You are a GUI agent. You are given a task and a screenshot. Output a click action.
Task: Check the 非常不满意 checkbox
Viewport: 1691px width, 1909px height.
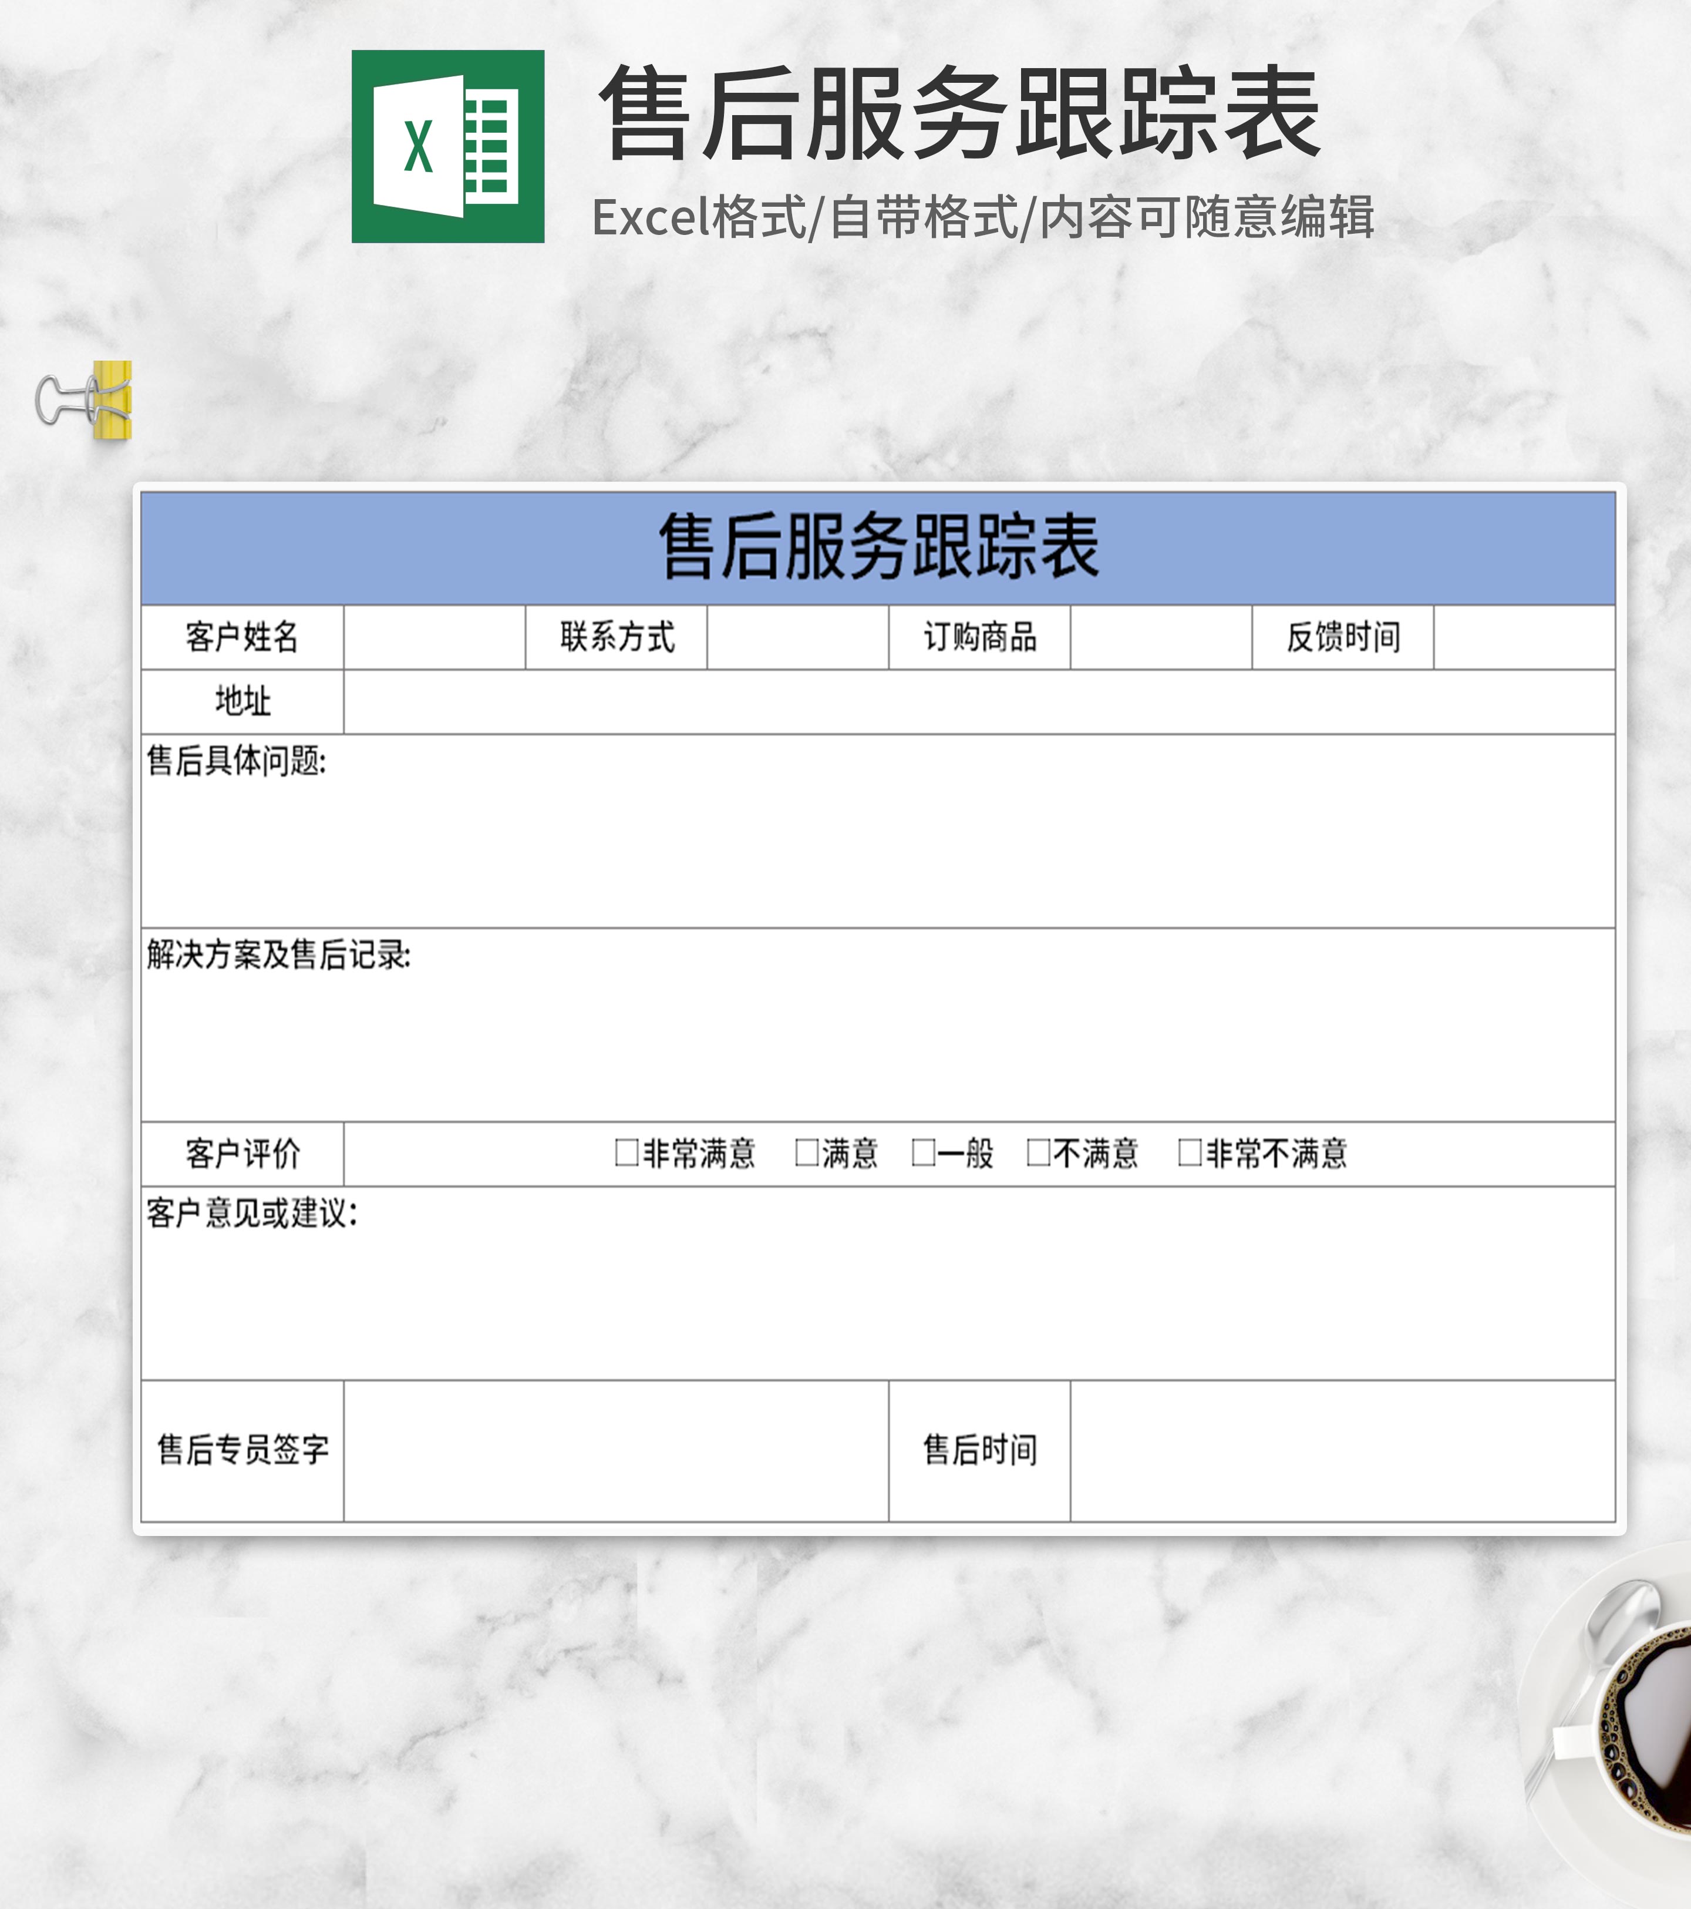click(x=1190, y=1152)
